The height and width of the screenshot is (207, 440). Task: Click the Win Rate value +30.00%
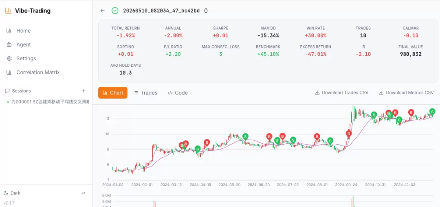tap(316, 35)
